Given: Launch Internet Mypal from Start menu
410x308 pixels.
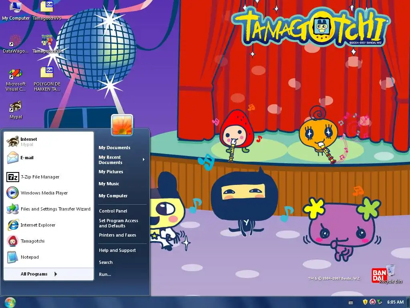Looking at the screenshot, I should (x=48, y=142).
